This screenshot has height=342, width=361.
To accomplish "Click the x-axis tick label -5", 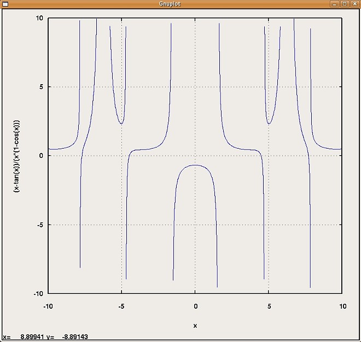I will pyautogui.click(x=121, y=306).
